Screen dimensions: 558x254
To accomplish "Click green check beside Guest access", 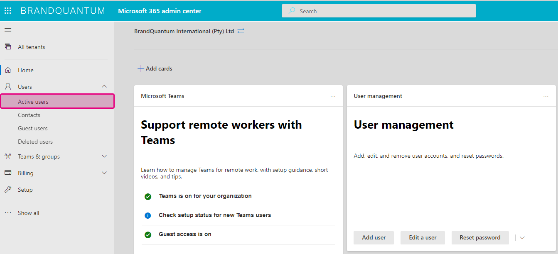I will 148,235.
